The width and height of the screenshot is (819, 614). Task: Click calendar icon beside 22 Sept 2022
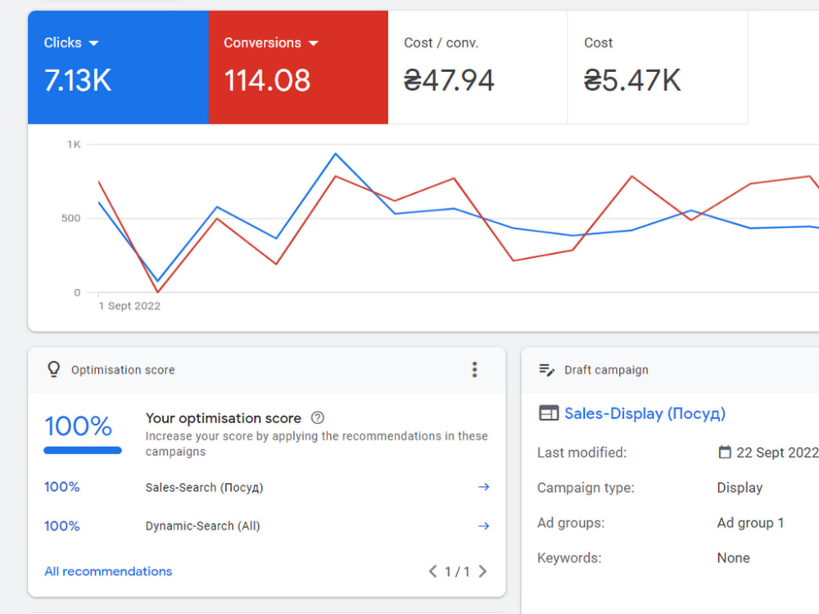point(725,452)
